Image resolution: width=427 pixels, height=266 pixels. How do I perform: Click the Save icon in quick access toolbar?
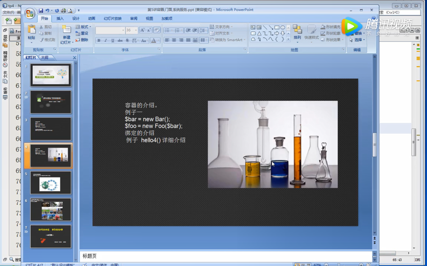tap(41, 10)
